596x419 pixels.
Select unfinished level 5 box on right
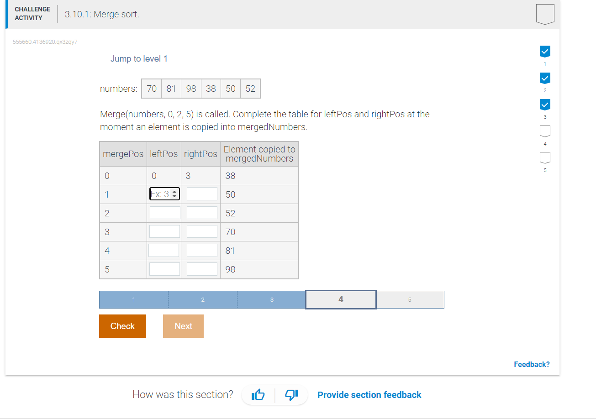tap(545, 157)
